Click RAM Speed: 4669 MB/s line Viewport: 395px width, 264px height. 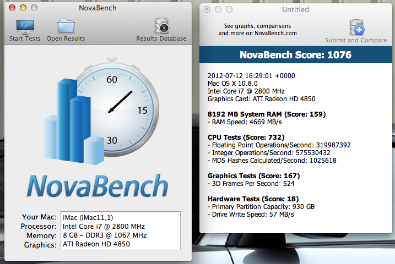[x=245, y=122]
